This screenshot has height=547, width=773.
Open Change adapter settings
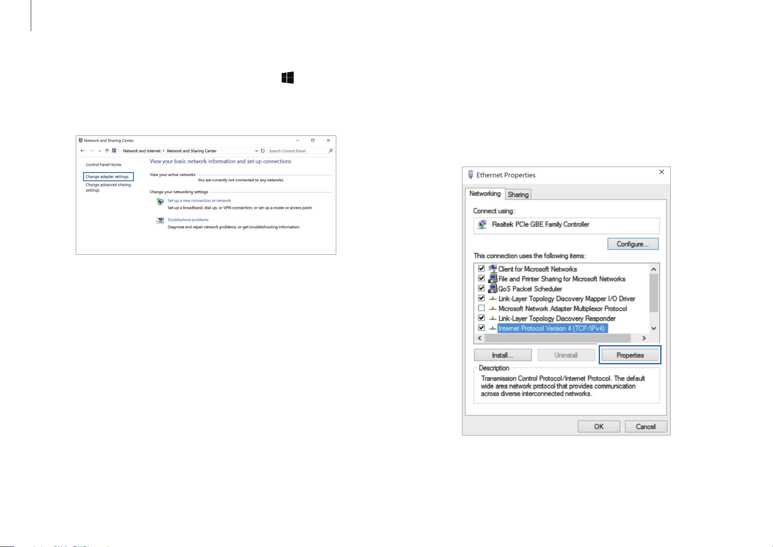(108, 177)
